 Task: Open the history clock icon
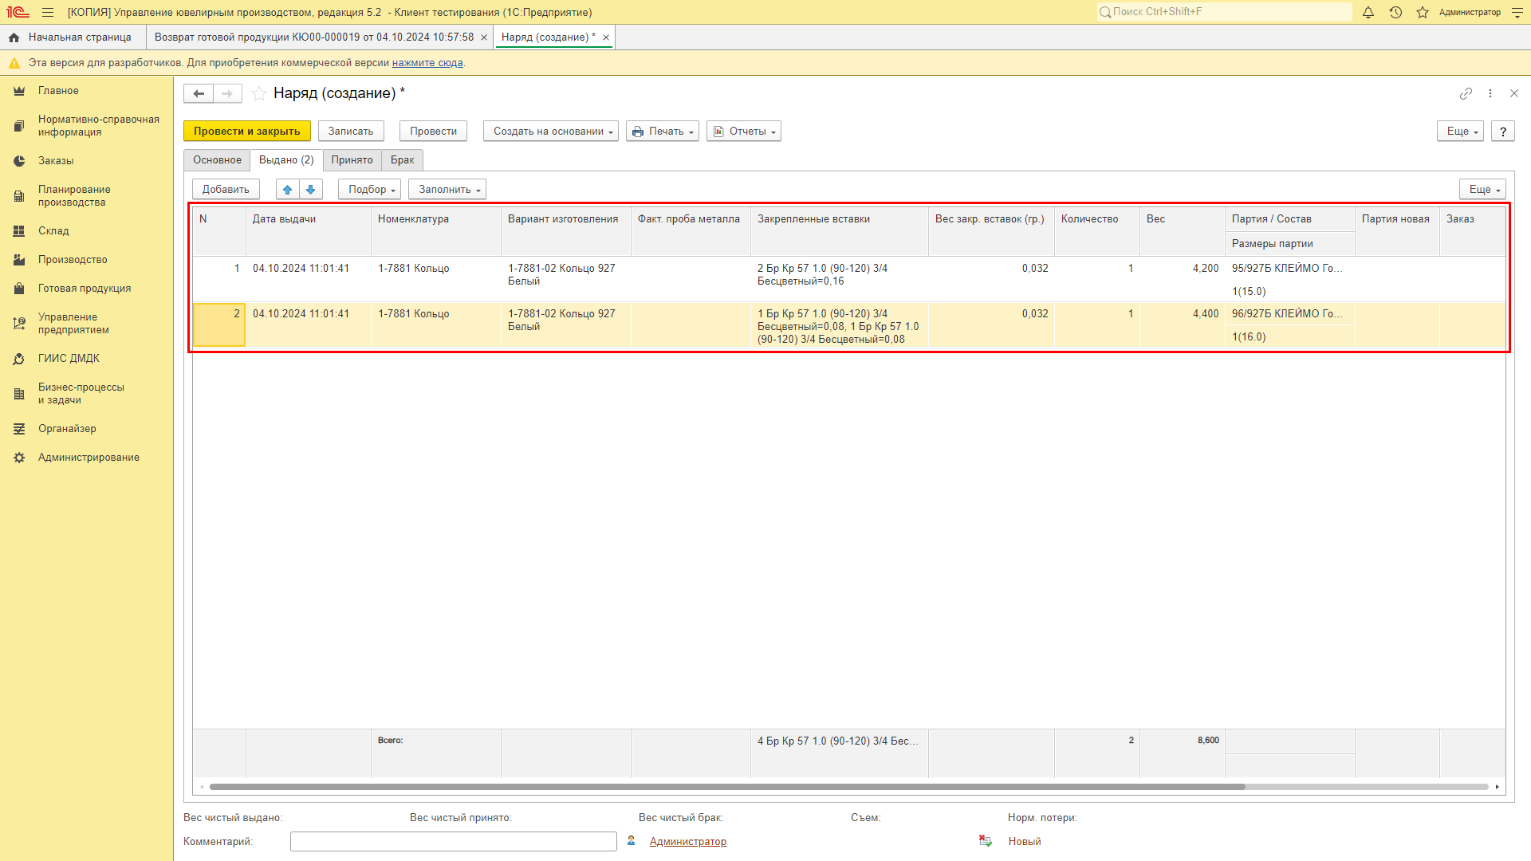(1395, 12)
